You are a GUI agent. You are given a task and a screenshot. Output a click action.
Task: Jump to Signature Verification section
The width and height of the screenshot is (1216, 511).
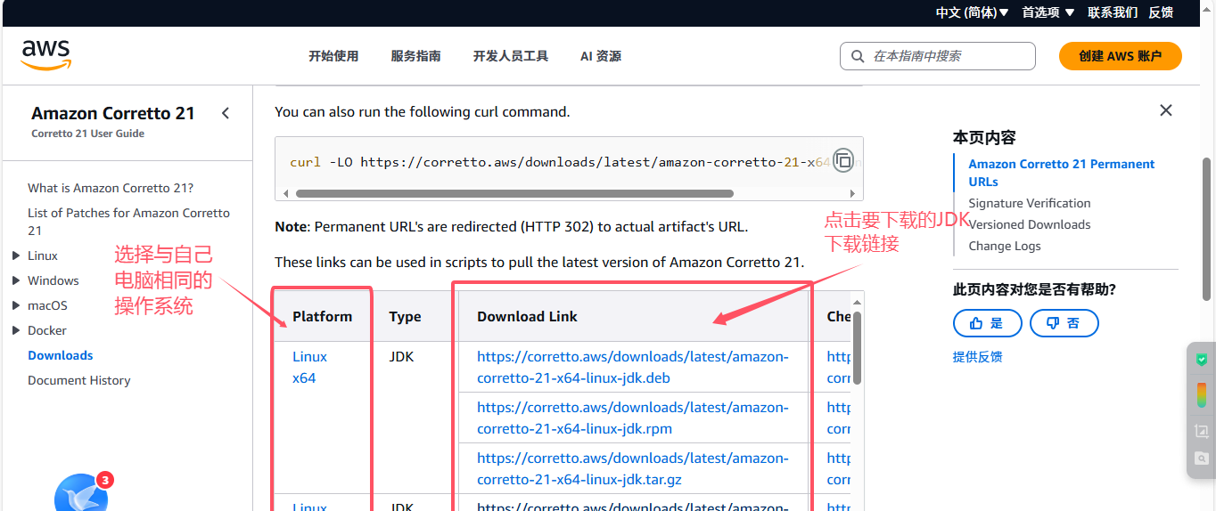1030,203
